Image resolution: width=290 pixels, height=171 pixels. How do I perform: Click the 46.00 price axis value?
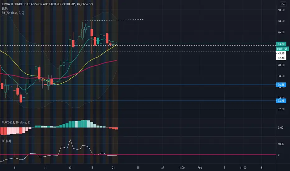(281, 32)
